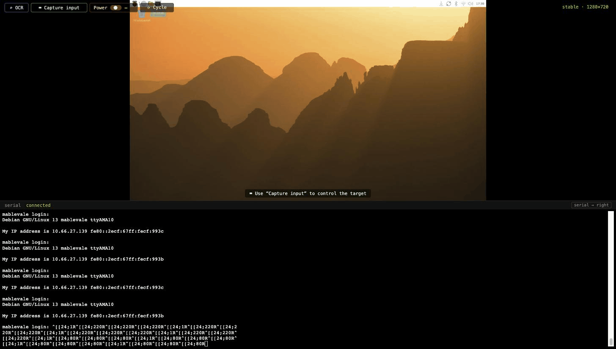
Task: Activate the Capture input button
Action: pyautogui.click(x=59, y=8)
